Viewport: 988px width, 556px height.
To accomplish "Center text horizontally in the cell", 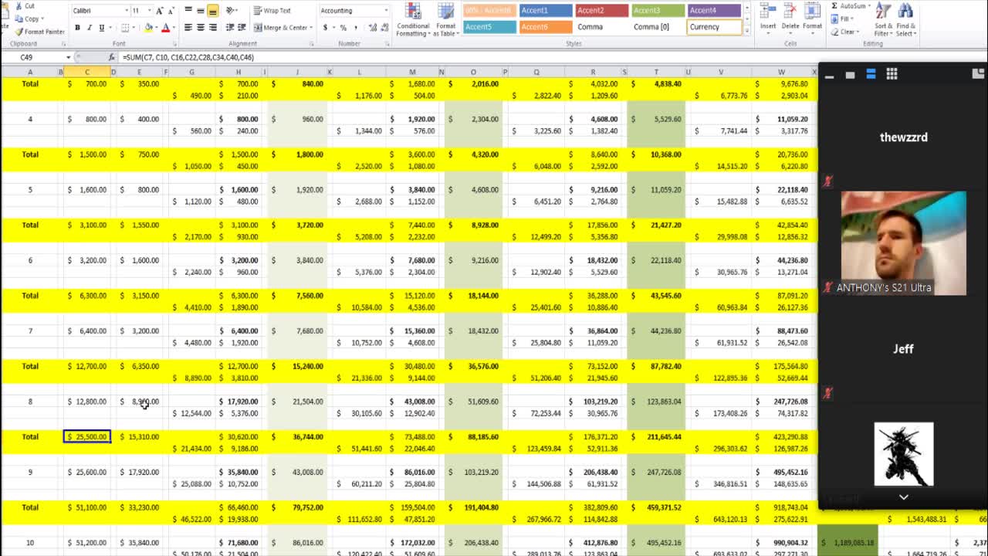I will [201, 28].
